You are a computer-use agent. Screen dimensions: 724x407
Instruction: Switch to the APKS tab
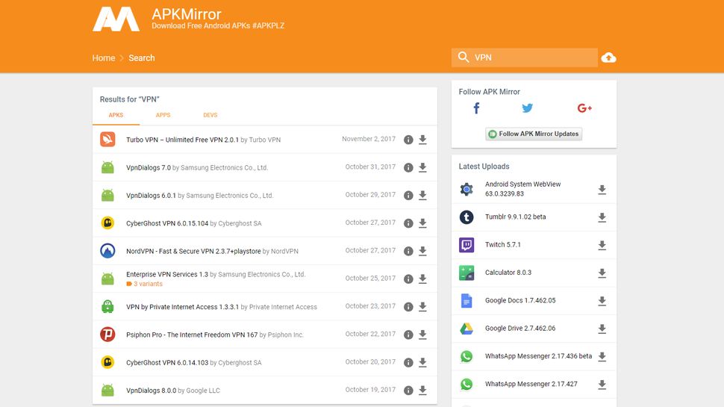116,115
